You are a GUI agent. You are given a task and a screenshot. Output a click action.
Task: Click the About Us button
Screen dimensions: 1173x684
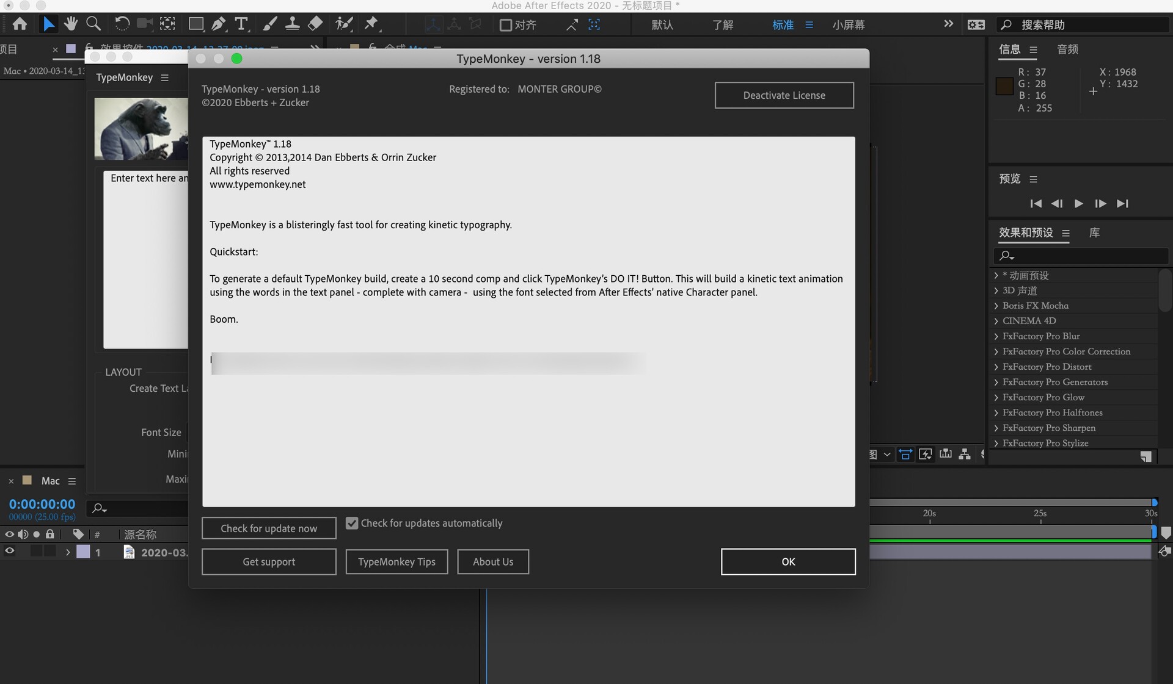(x=493, y=561)
